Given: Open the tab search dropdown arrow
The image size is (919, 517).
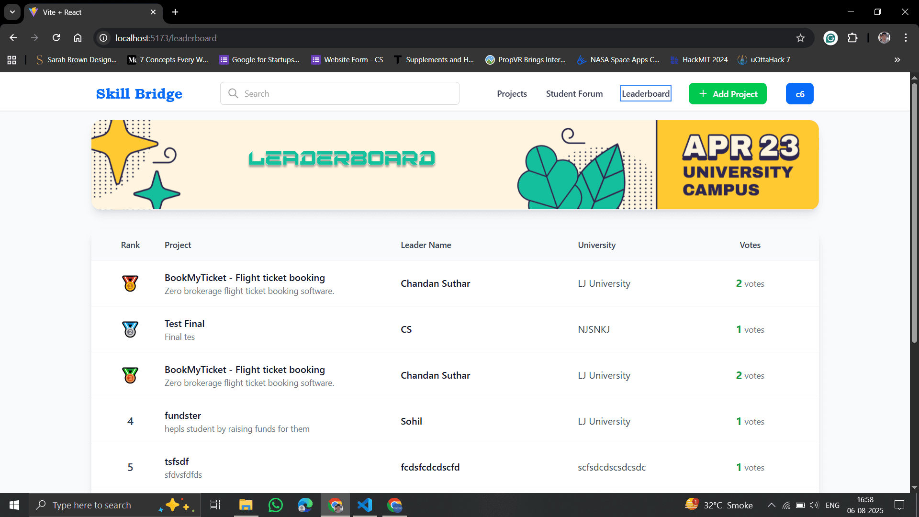Looking at the screenshot, I should [12, 12].
